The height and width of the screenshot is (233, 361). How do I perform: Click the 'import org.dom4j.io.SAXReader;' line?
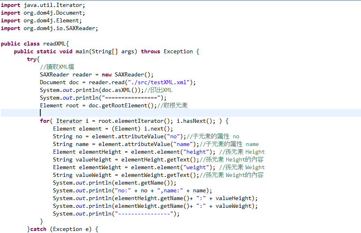pos(49,28)
